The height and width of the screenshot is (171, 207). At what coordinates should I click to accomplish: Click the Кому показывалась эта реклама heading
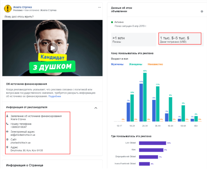132,53
